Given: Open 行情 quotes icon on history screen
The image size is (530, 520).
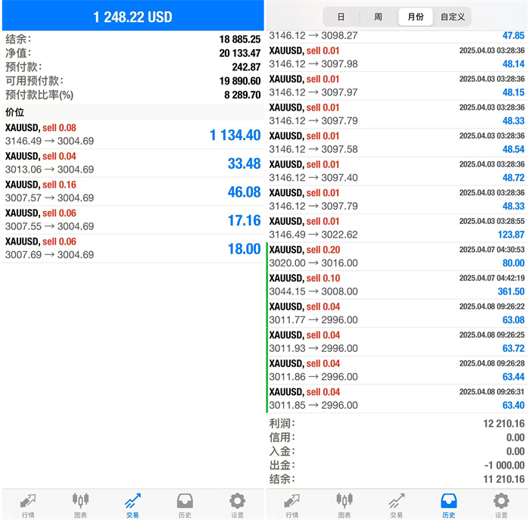Looking at the screenshot, I should pos(292,505).
